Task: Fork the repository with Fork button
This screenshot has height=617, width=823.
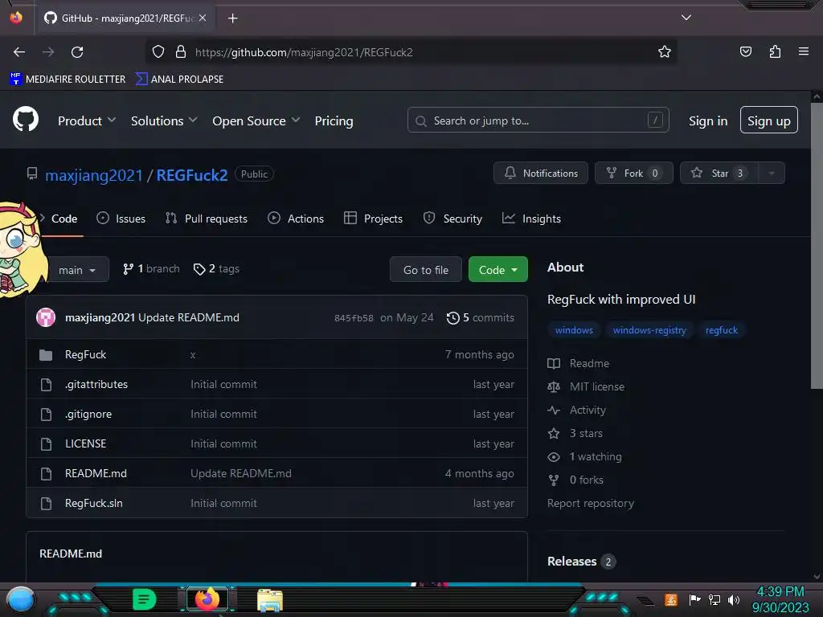Action: coord(633,174)
